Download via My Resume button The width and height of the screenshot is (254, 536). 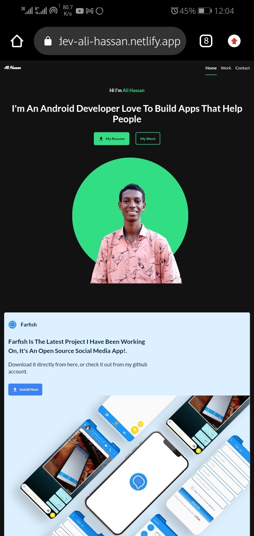click(111, 139)
